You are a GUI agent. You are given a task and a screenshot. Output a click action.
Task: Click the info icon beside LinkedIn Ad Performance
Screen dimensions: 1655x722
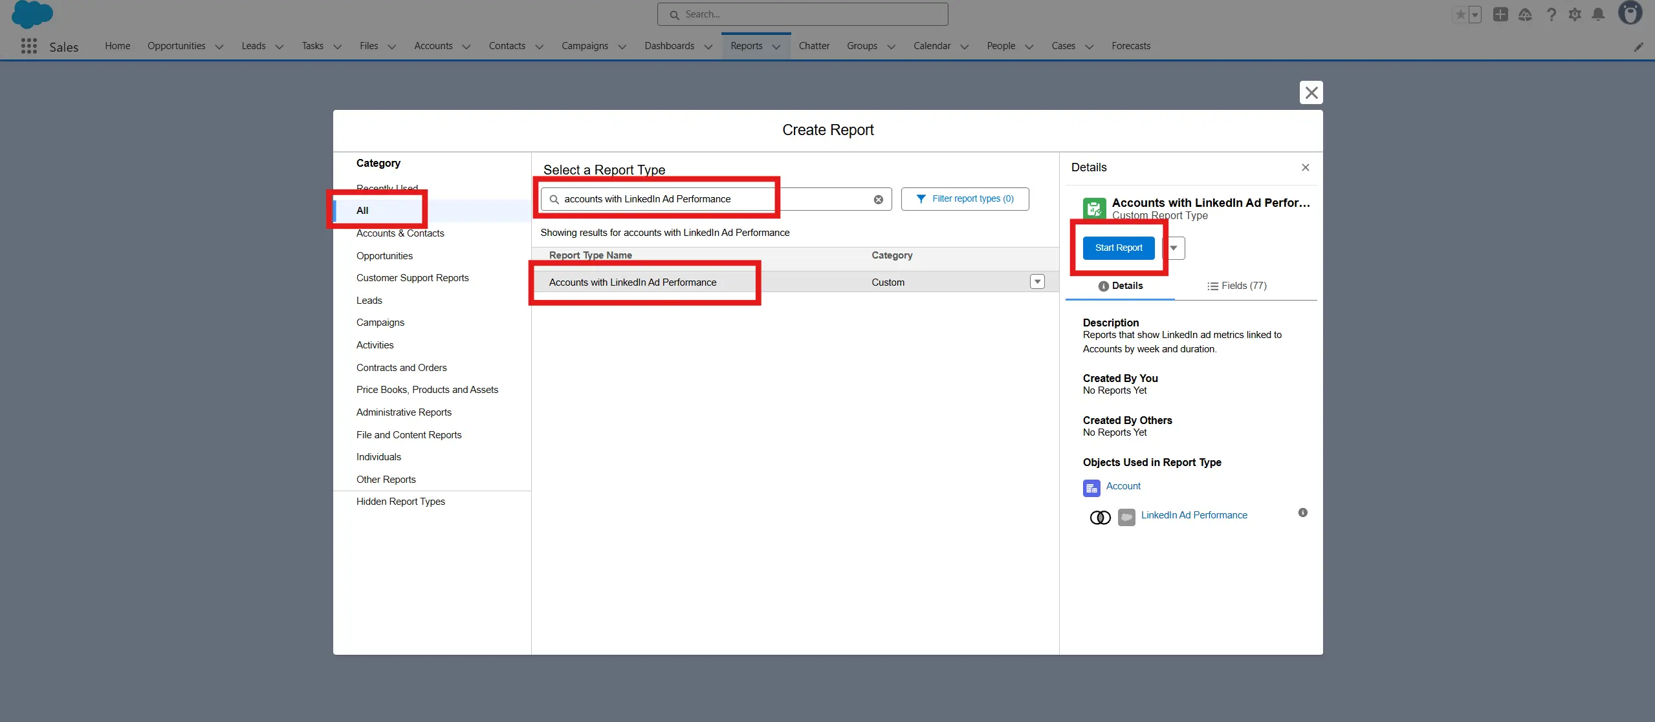click(1302, 513)
